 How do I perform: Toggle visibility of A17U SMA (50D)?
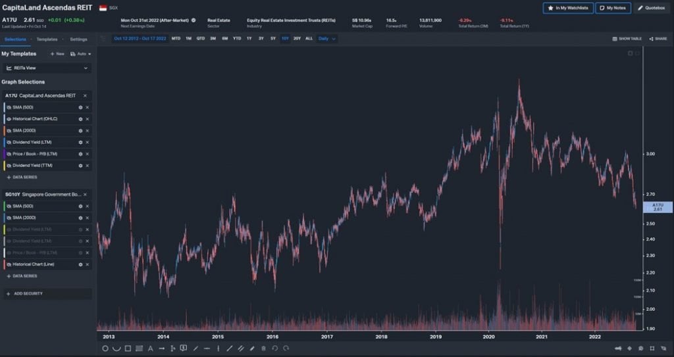9,107
